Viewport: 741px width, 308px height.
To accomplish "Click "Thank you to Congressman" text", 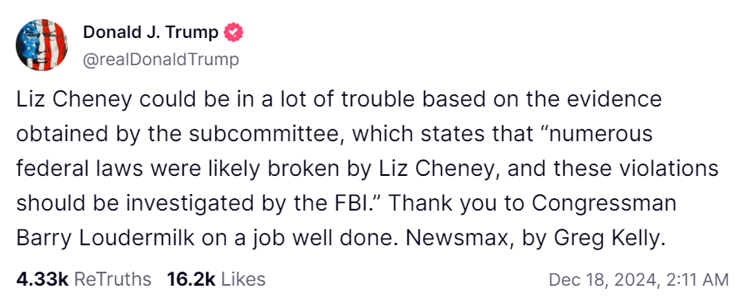I will pyautogui.click(x=532, y=204).
